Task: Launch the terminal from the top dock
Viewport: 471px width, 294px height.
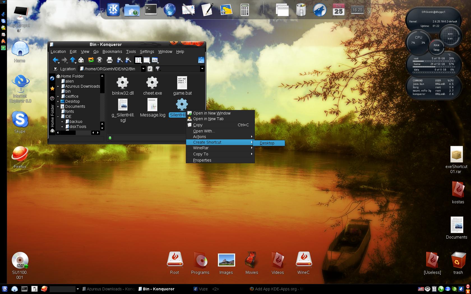Action: pos(151,10)
